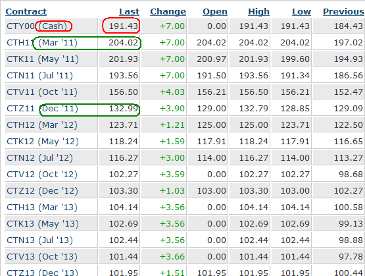Open the CTN12 (Jul '12) contract
The height and width of the screenshot is (276, 365).
(39, 158)
